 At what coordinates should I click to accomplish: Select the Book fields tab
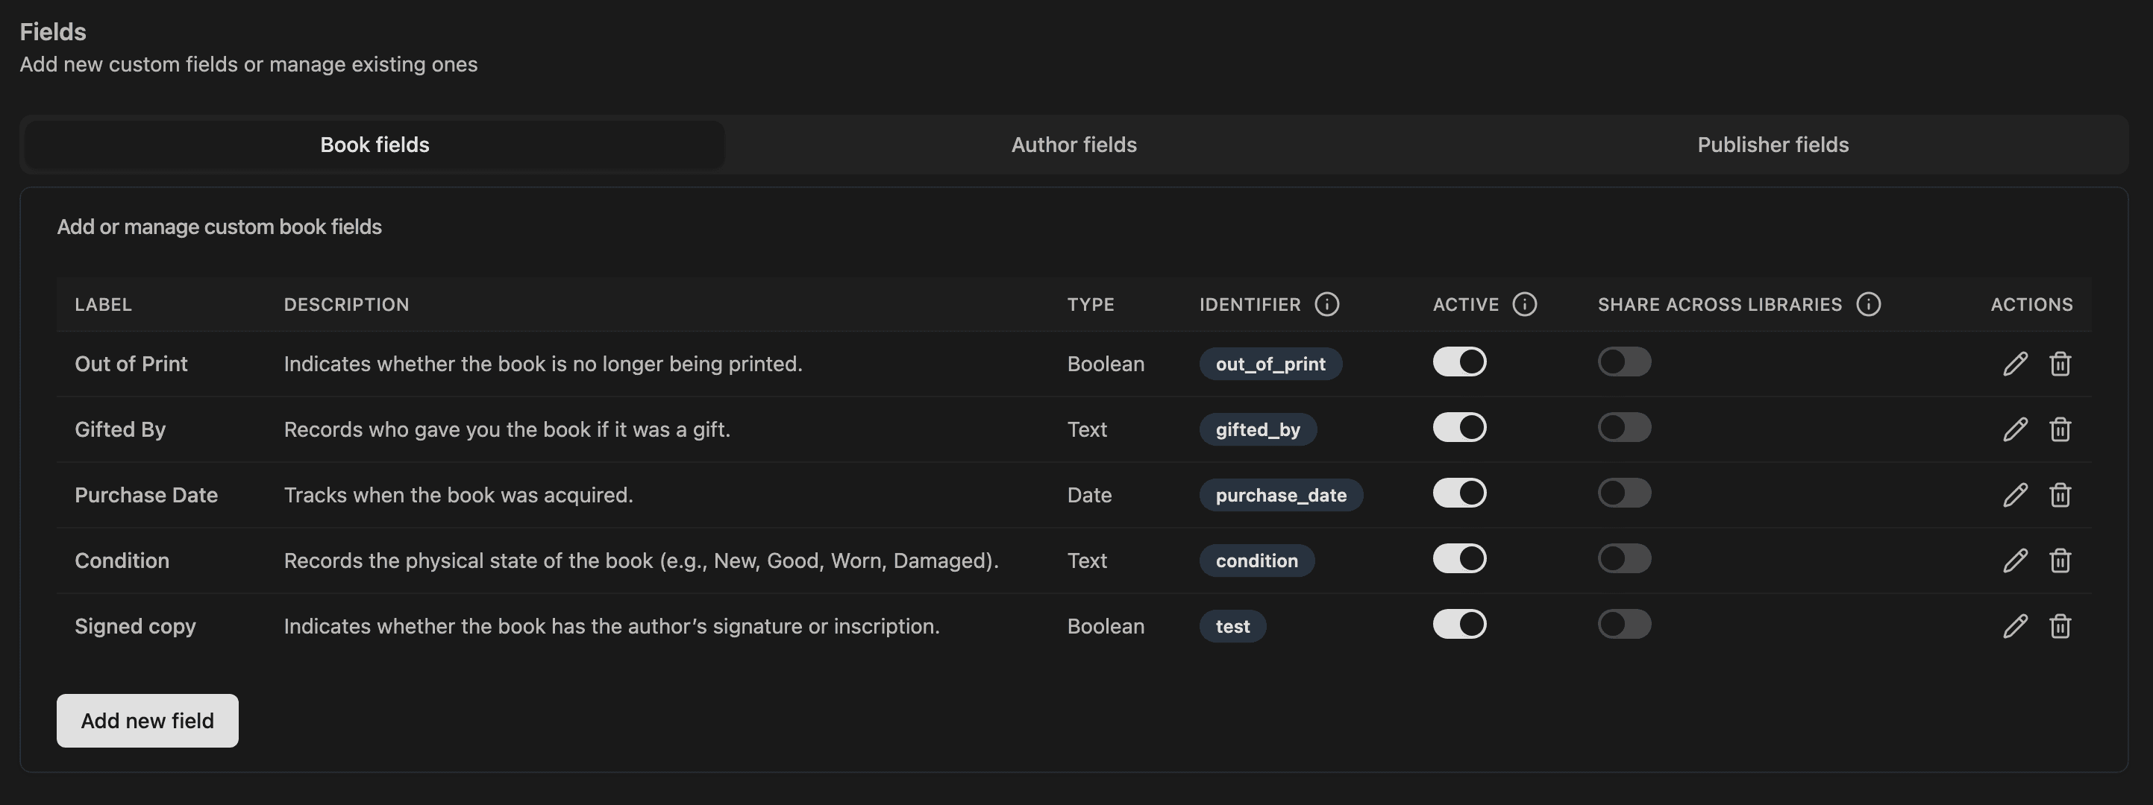click(374, 145)
